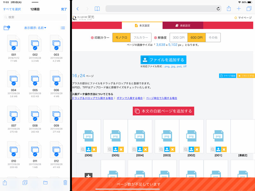
Task: Tap the duplicate icon in Files toolbar
Action: 25,182
